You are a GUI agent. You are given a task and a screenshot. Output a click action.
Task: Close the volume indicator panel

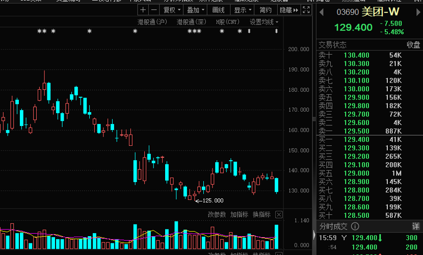click(279, 214)
